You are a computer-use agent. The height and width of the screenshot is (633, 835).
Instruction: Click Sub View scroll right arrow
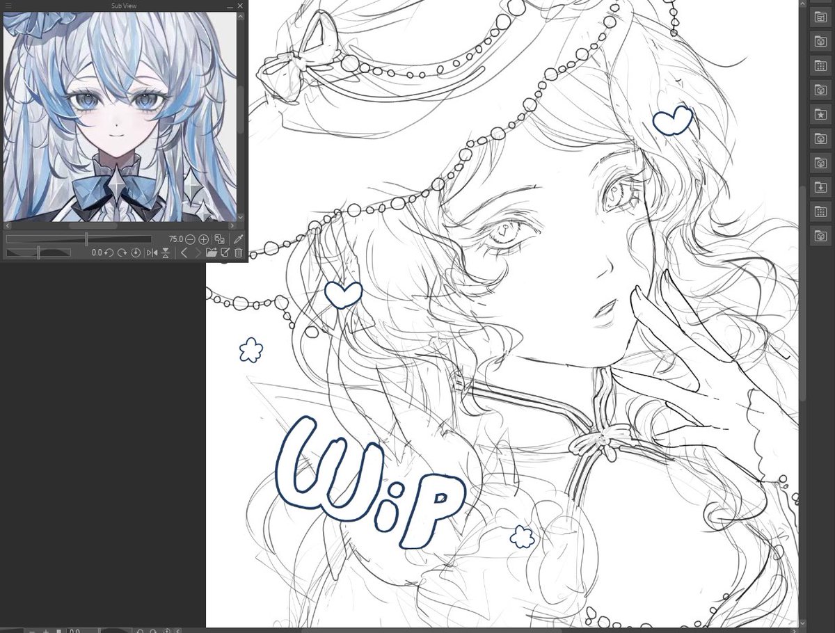point(232,226)
